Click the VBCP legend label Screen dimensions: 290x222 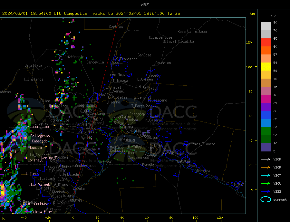[277, 159]
